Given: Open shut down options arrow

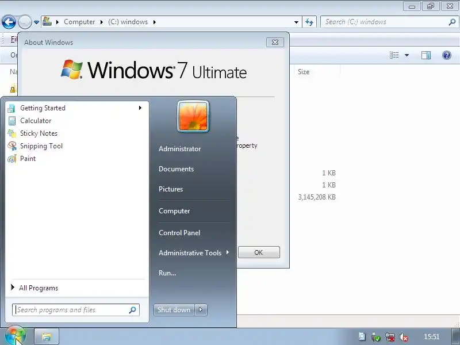Looking at the screenshot, I should 201,310.
